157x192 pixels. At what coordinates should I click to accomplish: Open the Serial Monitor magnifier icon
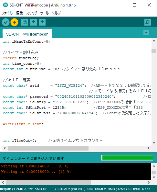[148, 22]
